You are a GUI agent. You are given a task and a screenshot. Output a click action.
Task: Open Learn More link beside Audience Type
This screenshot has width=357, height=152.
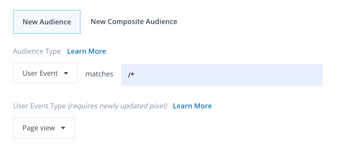(x=86, y=51)
